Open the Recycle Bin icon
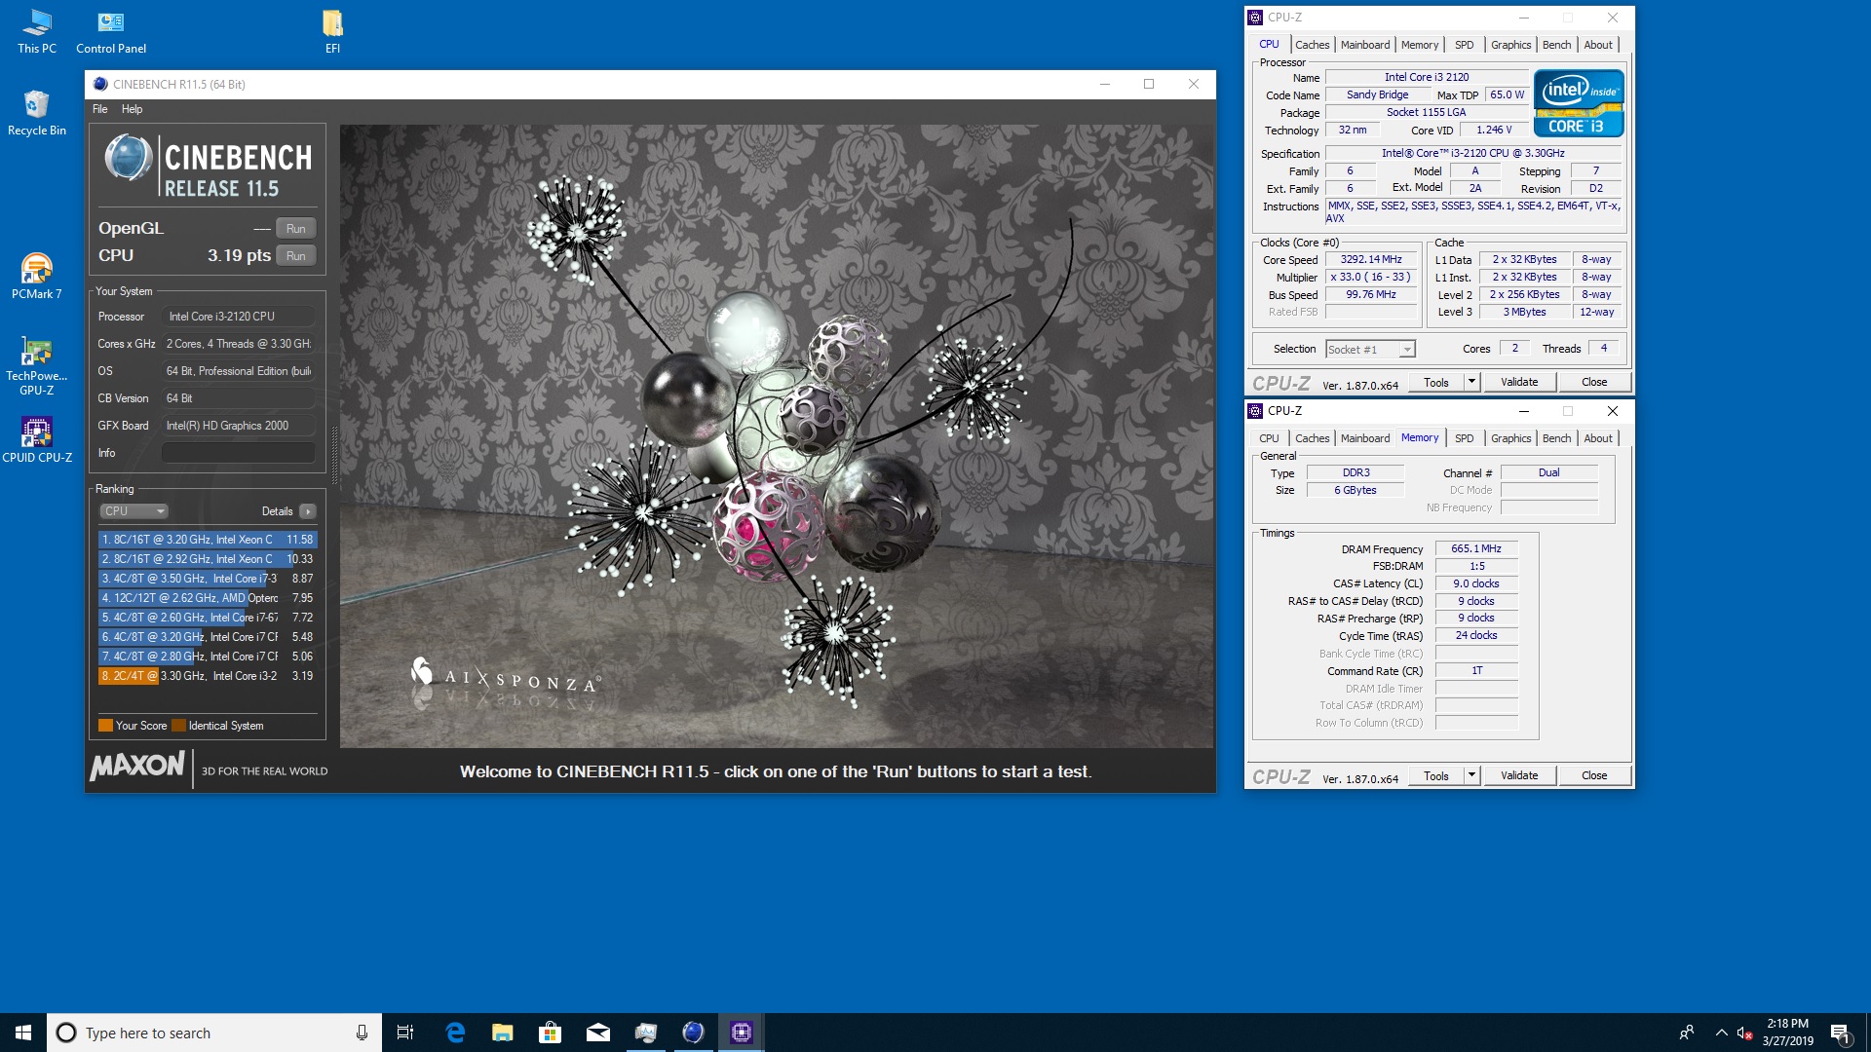This screenshot has width=1871, height=1052. pos(37,113)
